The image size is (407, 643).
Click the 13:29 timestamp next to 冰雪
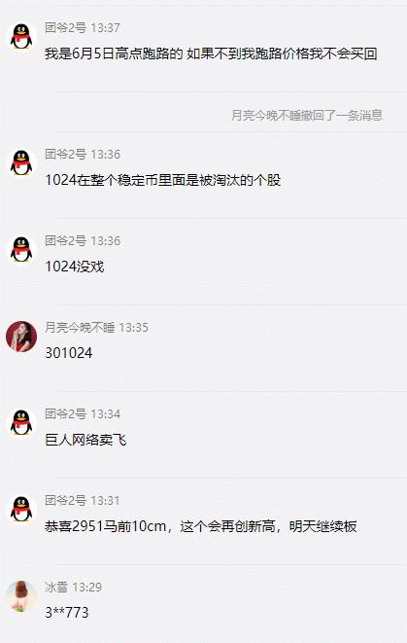click(x=86, y=588)
